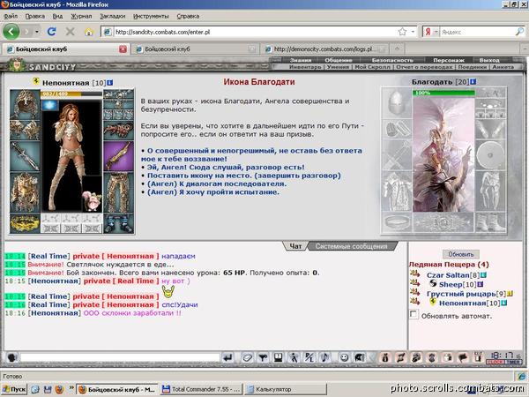The height and width of the screenshot is (397, 529).
Task: Toggle 'Обновлять автомат.' checkbox
Action: (414, 314)
